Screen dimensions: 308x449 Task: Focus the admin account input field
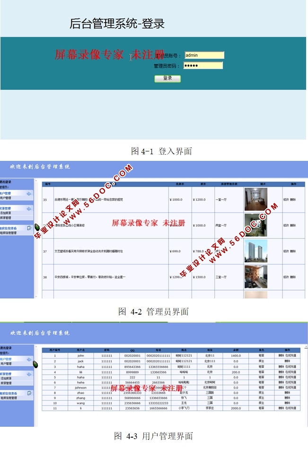pyautogui.click(x=204, y=55)
